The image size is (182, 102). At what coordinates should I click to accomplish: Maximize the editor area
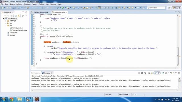pos(179,12)
